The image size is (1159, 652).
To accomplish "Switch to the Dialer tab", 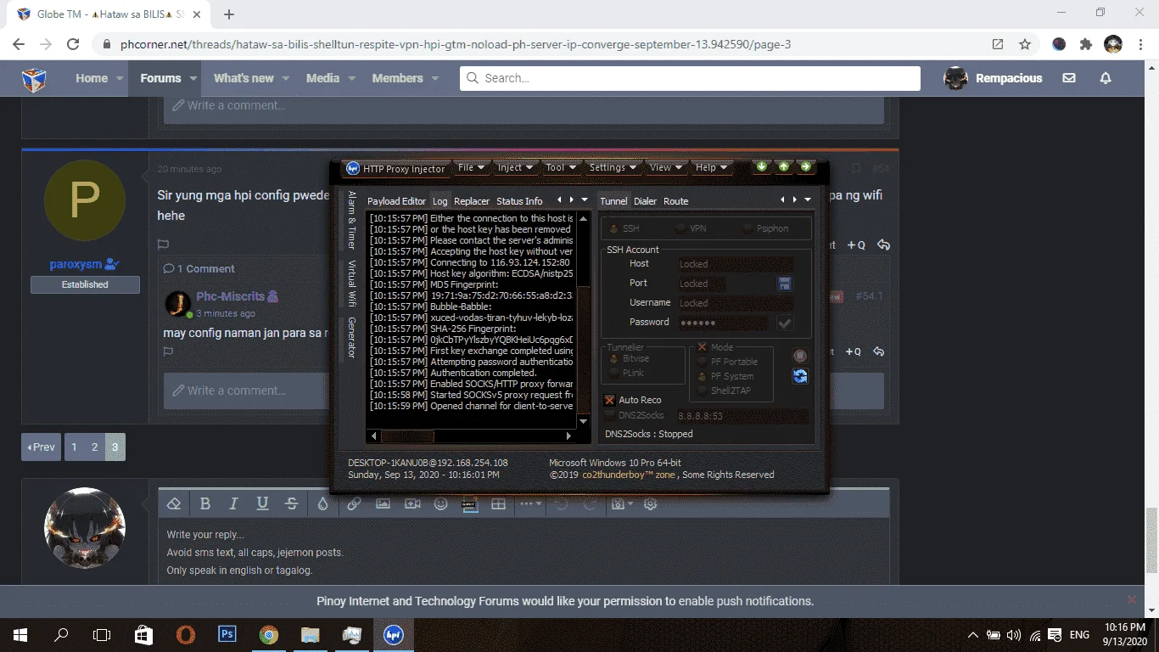I will tap(646, 201).
